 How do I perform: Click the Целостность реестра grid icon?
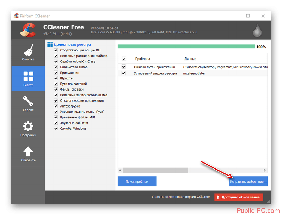pos(50,44)
